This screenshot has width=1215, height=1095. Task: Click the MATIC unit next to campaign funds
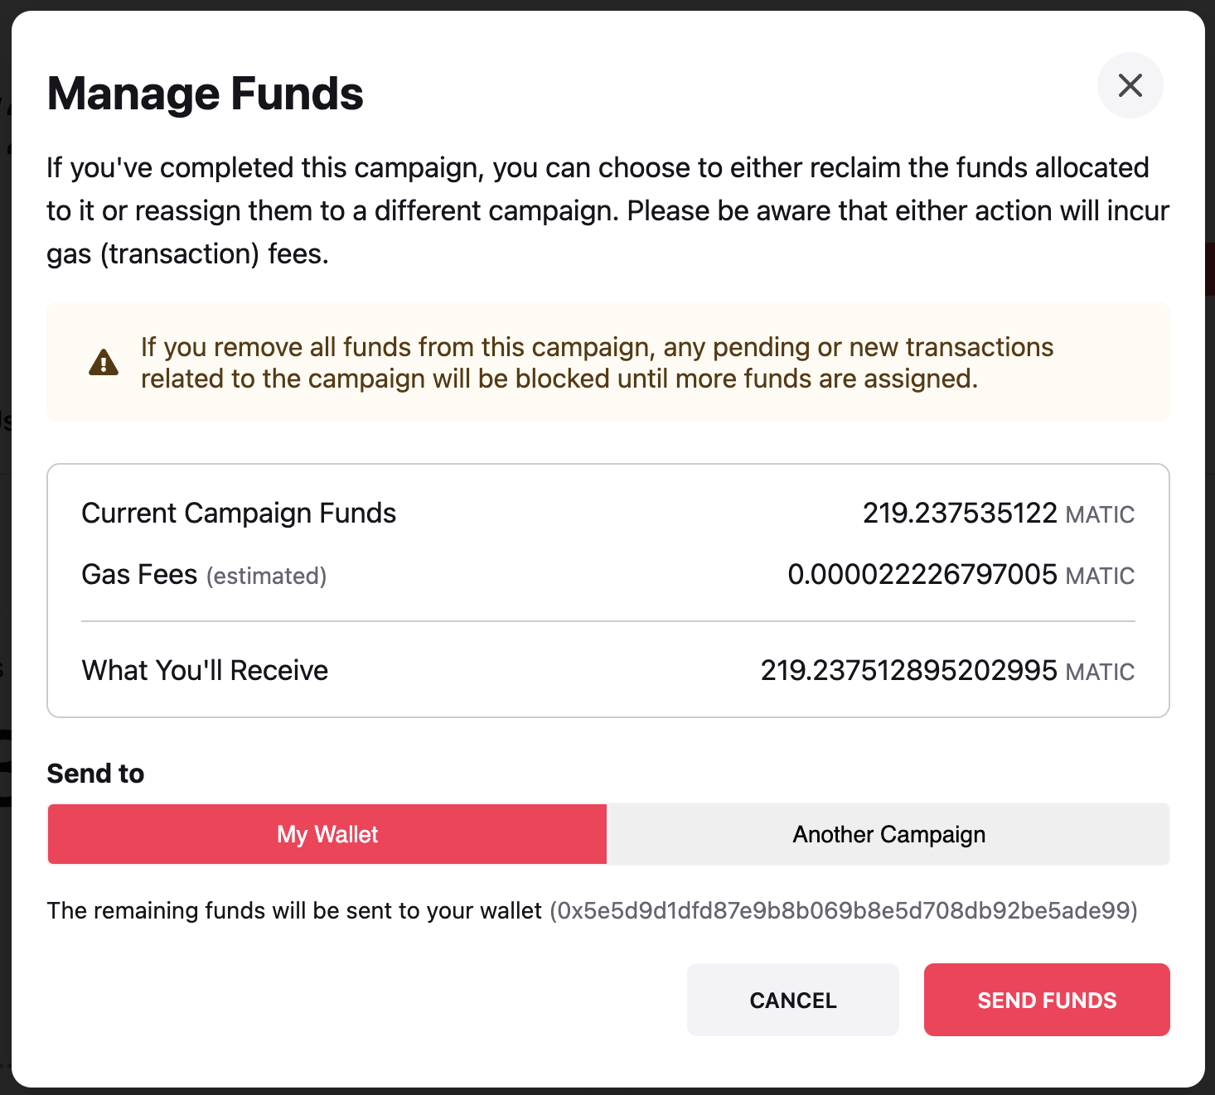click(1100, 514)
